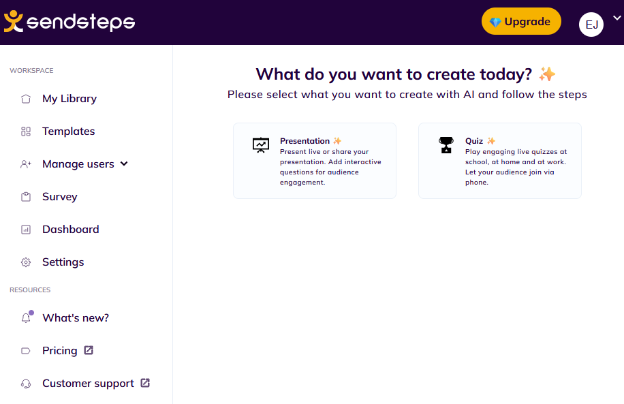Click the Survey clipboard icon
The image size is (624, 404).
click(26, 197)
